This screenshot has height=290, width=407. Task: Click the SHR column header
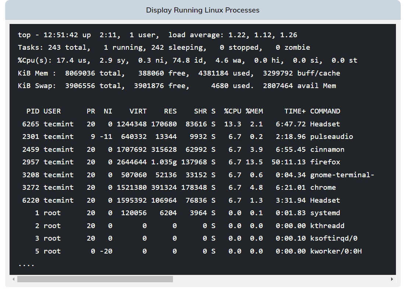pyautogui.click(x=201, y=111)
